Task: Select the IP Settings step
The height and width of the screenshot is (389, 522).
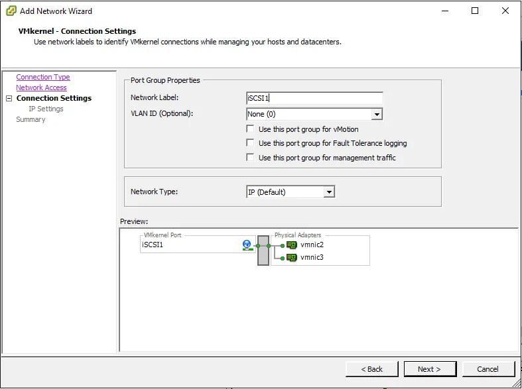Action: tap(46, 109)
